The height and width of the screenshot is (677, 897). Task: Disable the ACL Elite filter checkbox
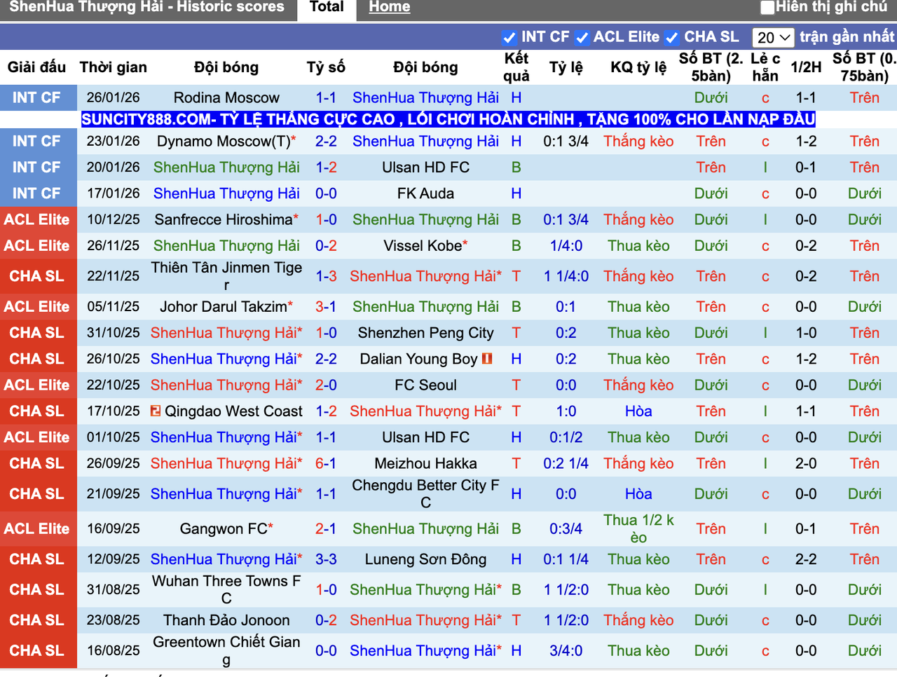point(582,37)
